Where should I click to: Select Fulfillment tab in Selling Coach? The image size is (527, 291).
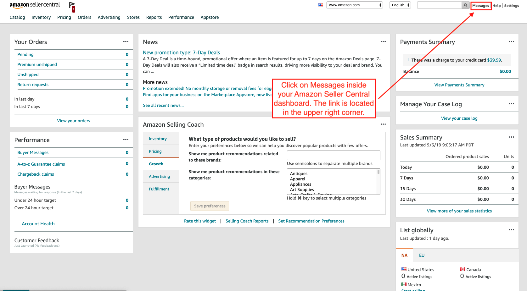(x=159, y=189)
